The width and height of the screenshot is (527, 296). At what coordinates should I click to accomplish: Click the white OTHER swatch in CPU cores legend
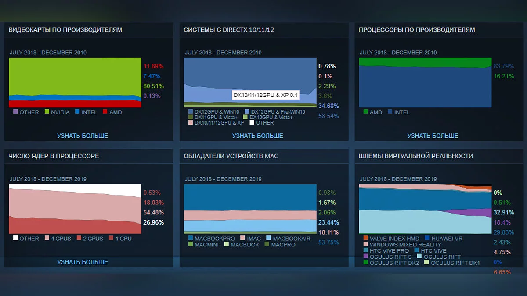tap(15, 238)
